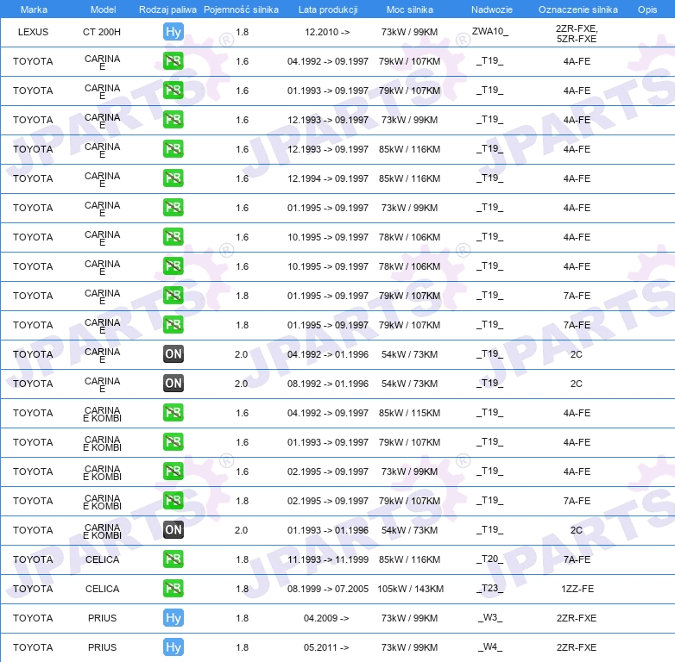Click the Oznaczenie silnika column header
675x662 pixels.
[578, 9]
